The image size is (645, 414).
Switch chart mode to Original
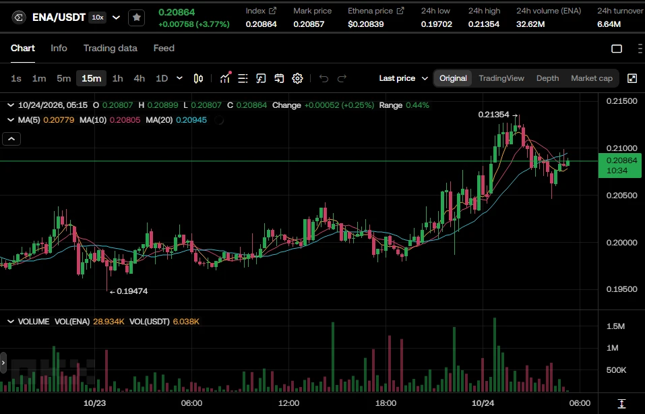[x=453, y=78]
